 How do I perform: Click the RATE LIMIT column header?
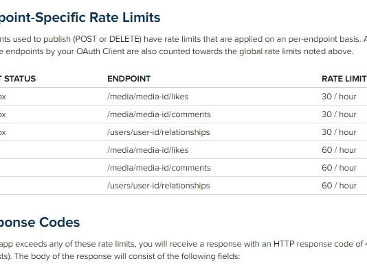click(x=344, y=79)
